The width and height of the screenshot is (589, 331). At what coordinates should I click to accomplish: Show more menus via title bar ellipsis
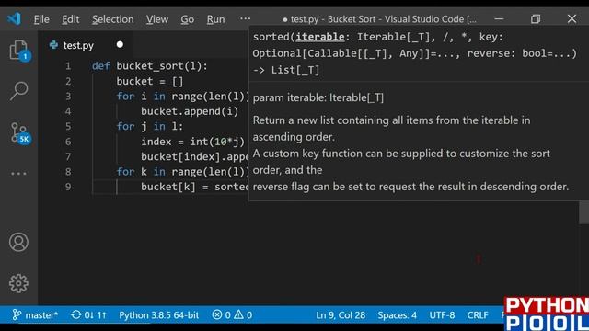(x=245, y=18)
